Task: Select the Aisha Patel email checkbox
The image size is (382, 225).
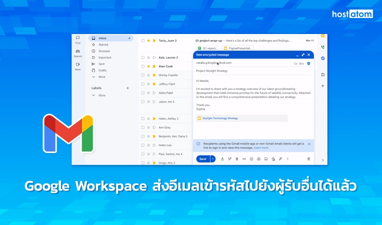Action: pos(143,93)
